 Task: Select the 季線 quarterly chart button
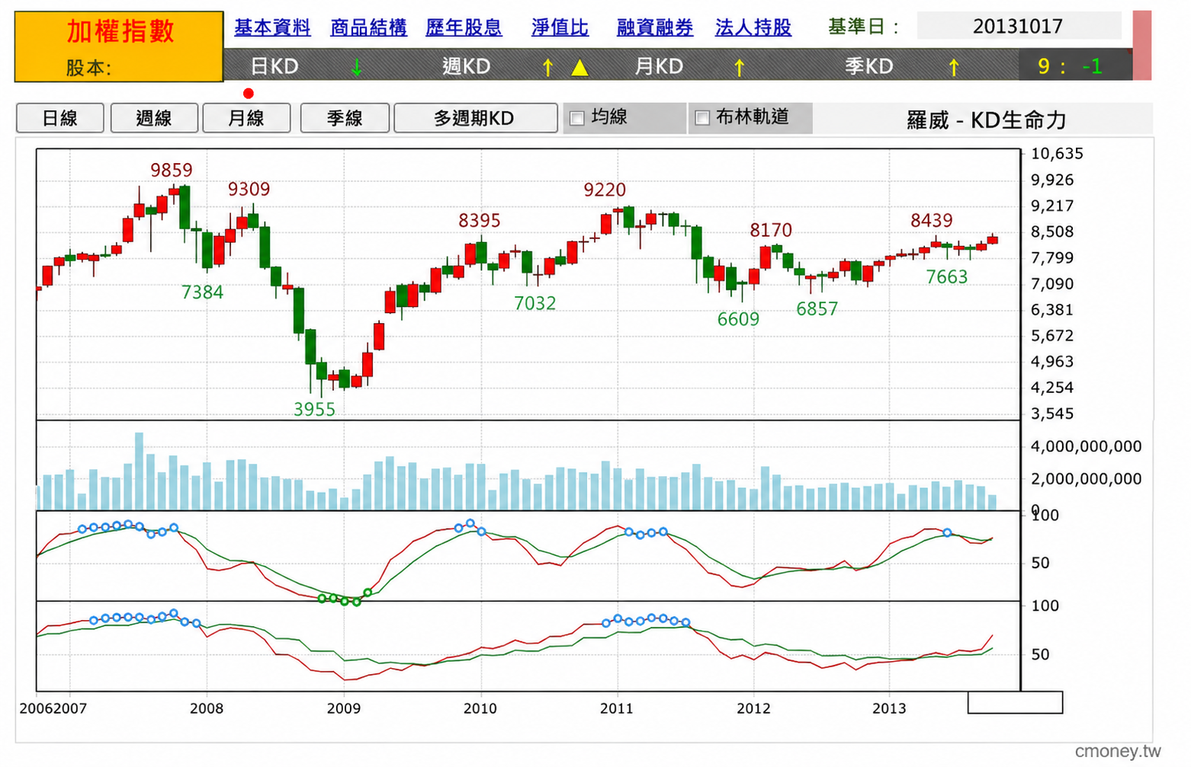click(345, 118)
